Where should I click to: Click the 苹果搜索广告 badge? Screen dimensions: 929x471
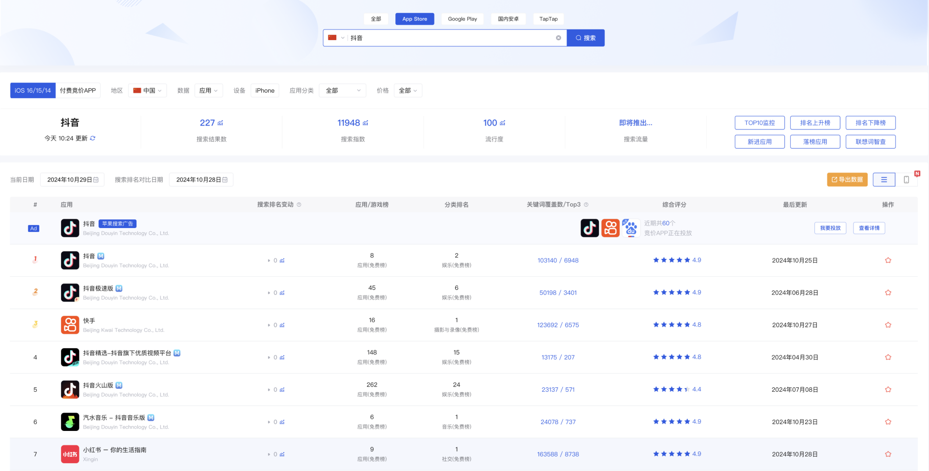(x=118, y=224)
